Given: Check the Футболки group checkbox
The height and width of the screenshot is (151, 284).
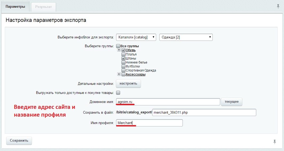Looking at the screenshot, I should [x=123, y=66].
